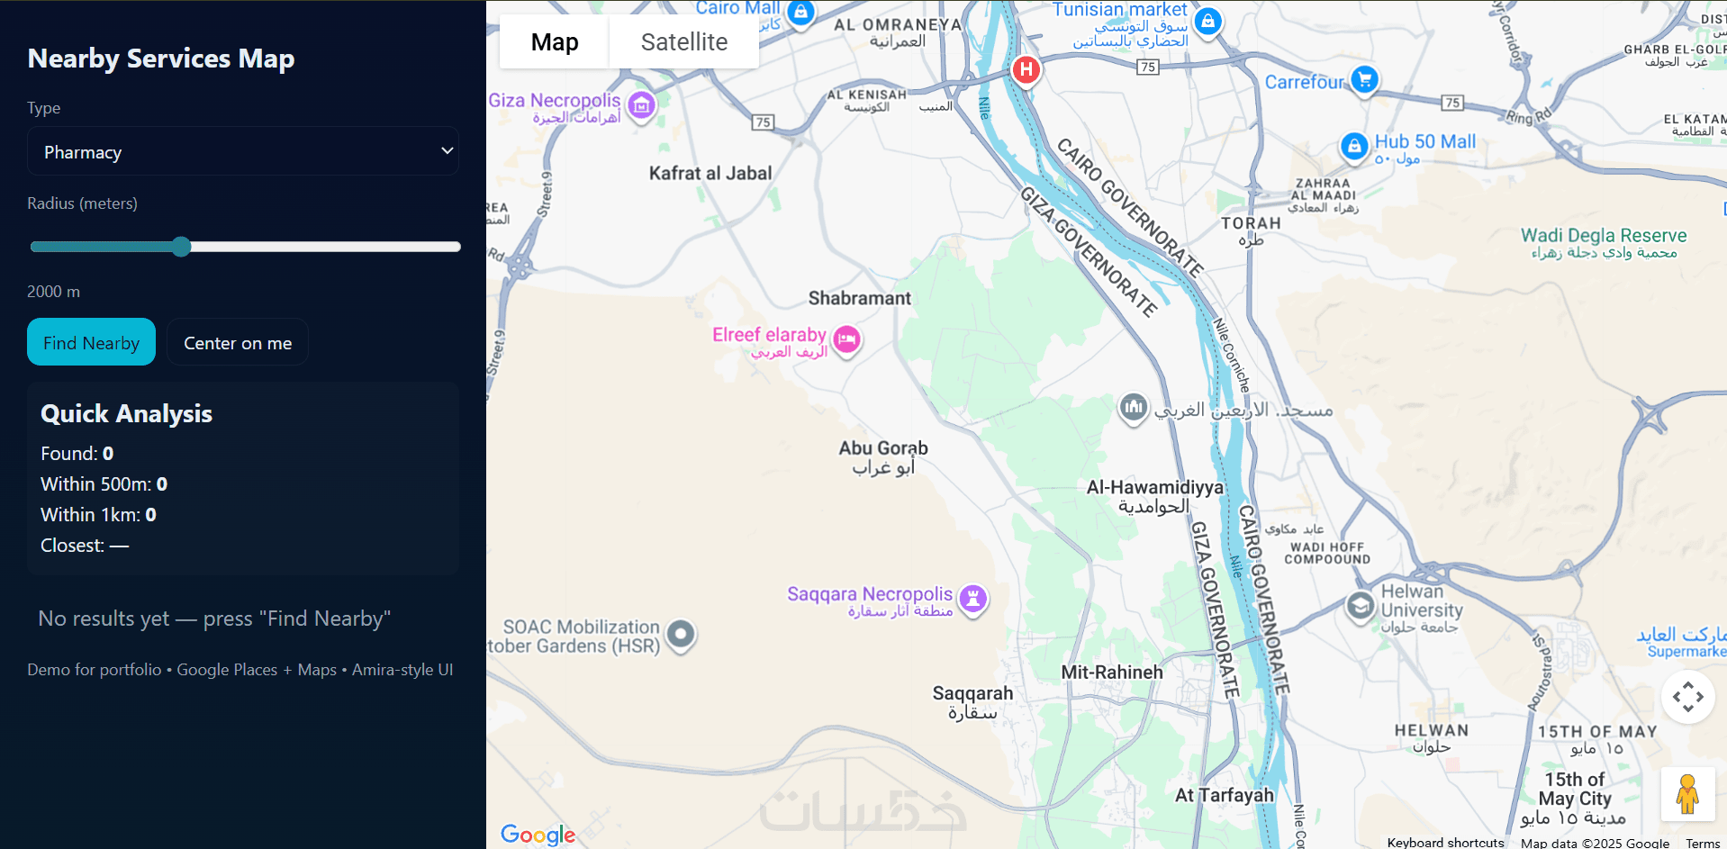The height and width of the screenshot is (849, 1727).
Task: Click the radius slider handle
Action: (x=181, y=247)
